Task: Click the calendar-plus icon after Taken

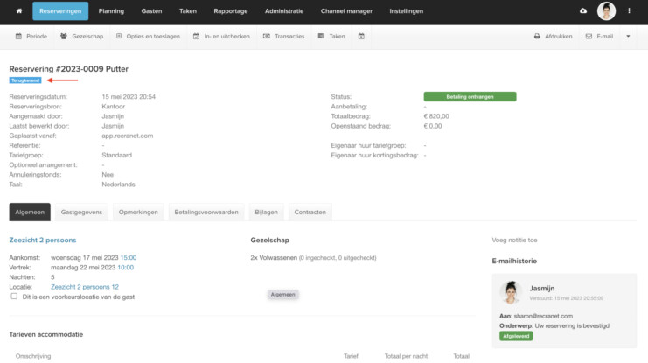Action: 360,37
